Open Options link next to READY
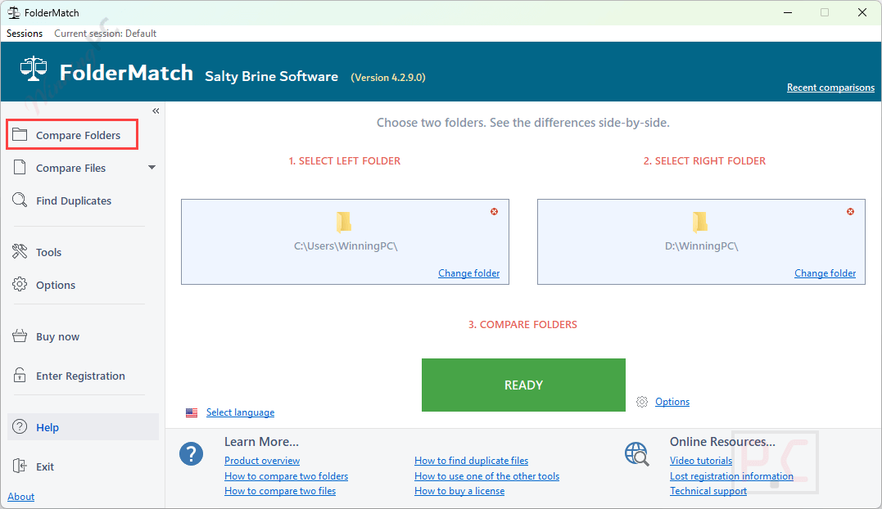882x509 pixels. tap(672, 402)
